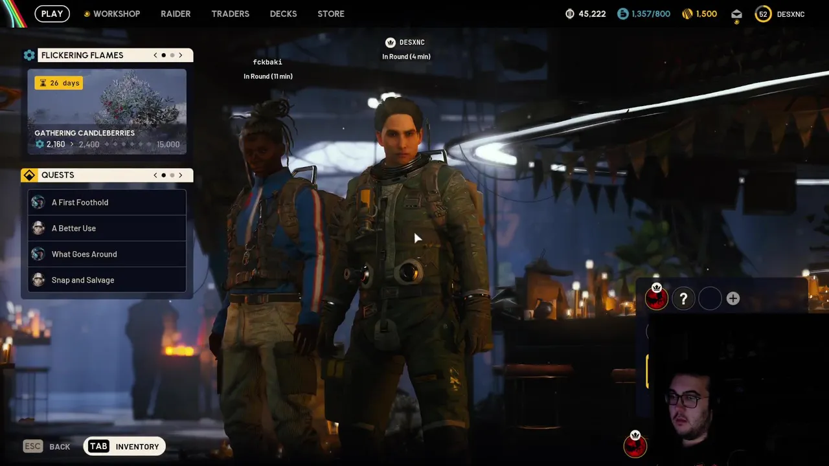829x466 pixels.
Task: Open INVENTORY with the TAB button
Action: coord(124,447)
